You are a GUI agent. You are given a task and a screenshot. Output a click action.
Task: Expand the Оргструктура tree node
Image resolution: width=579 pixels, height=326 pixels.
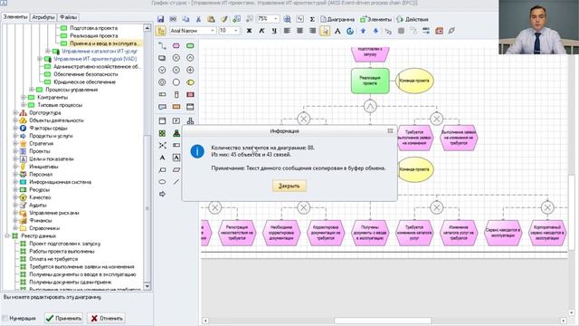point(15,112)
